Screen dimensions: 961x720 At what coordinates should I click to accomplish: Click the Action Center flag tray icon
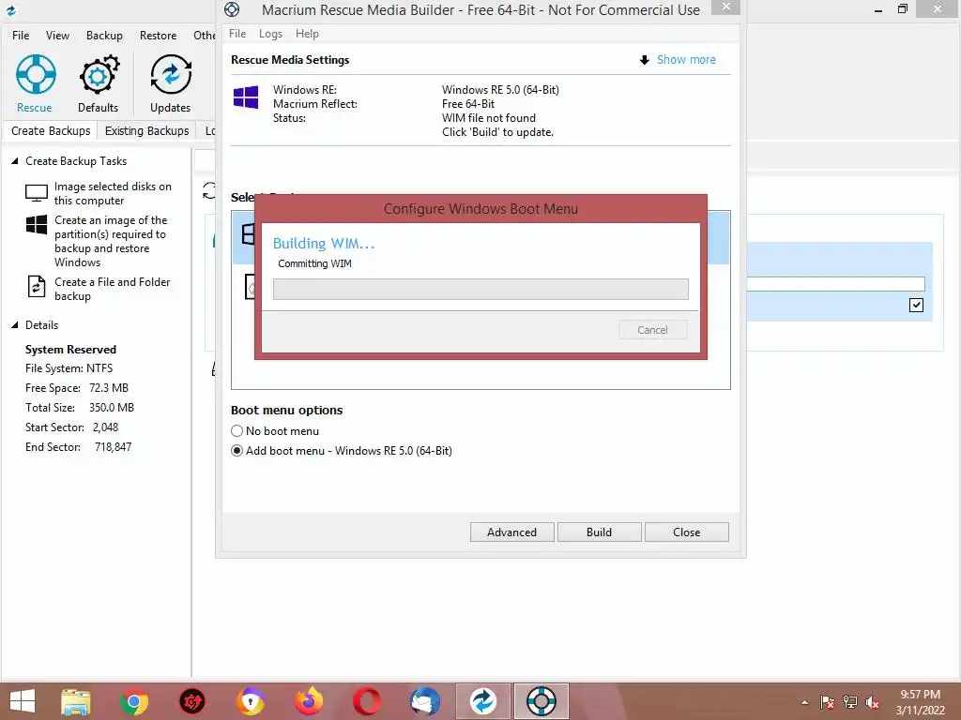point(827,702)
